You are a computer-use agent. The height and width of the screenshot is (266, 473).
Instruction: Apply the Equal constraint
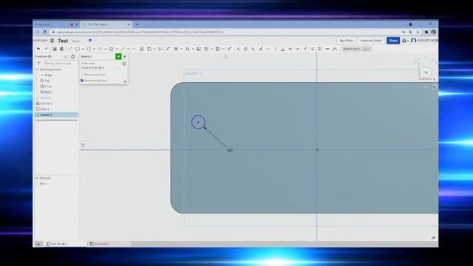pos(290,49)
